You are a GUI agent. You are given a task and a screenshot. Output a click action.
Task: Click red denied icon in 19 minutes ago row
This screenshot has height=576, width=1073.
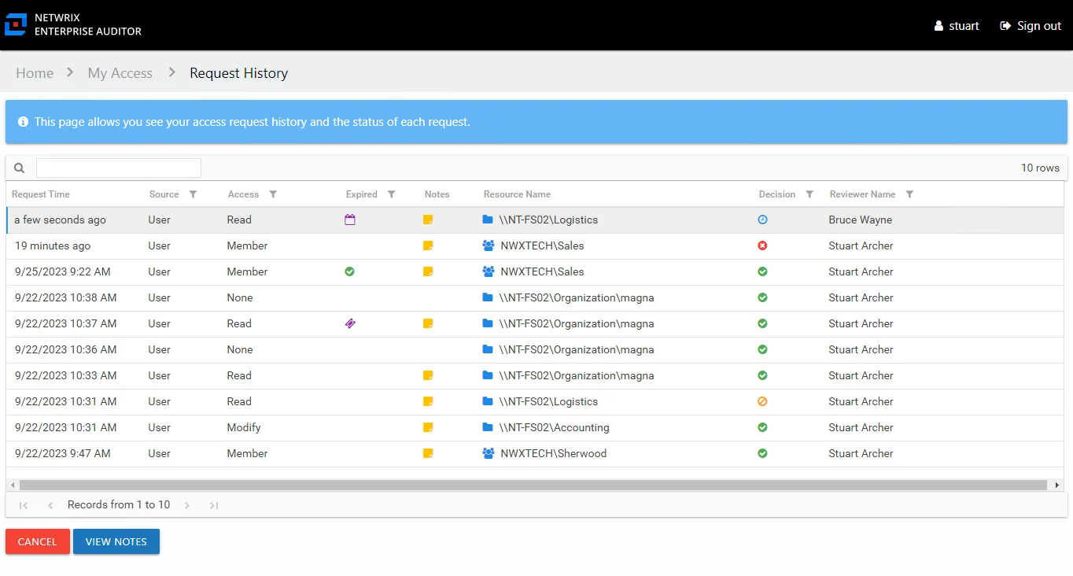coord(762,246)
